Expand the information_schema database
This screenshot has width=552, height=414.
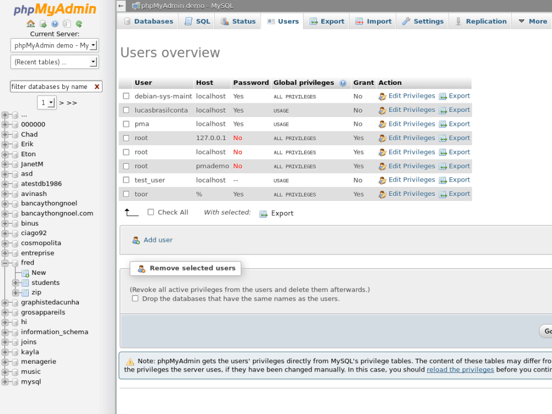coord(5,332)
